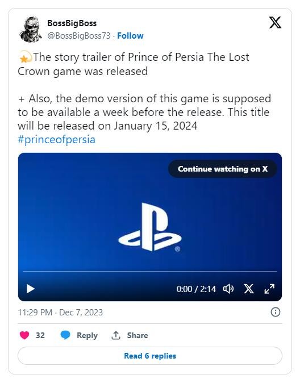This screenshot has height=383, width=300.
Task: Click Continue watching on X
Action: (x=223, y=169)
